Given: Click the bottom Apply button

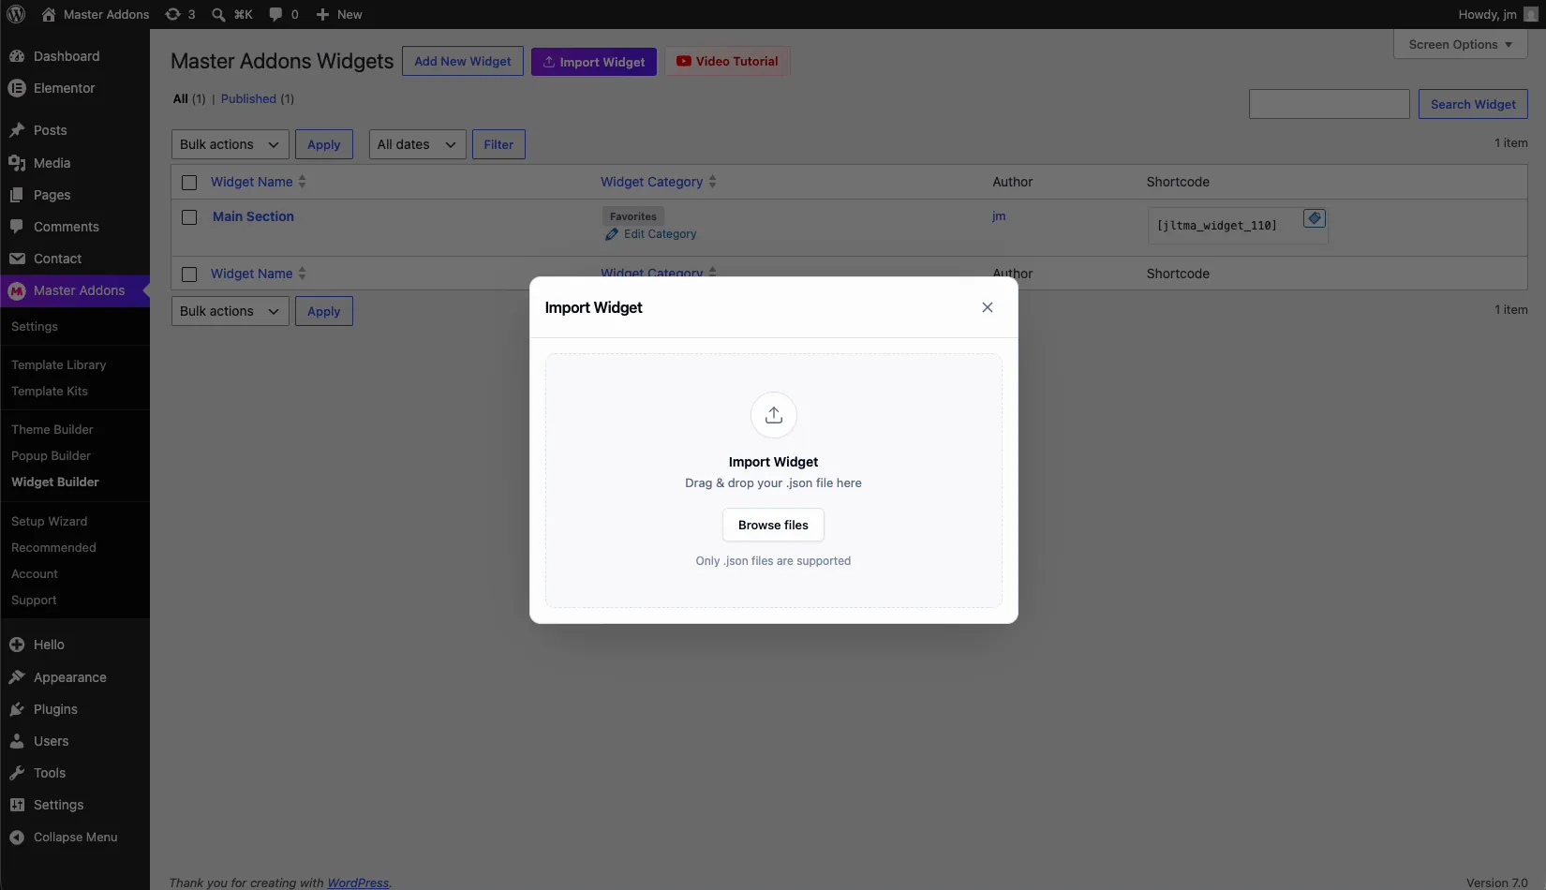Looking at the screenshot, I should click(324, 311).
